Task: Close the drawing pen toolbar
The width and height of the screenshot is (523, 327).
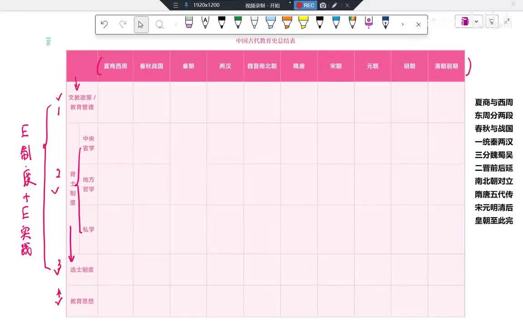Action: (418, 25)
